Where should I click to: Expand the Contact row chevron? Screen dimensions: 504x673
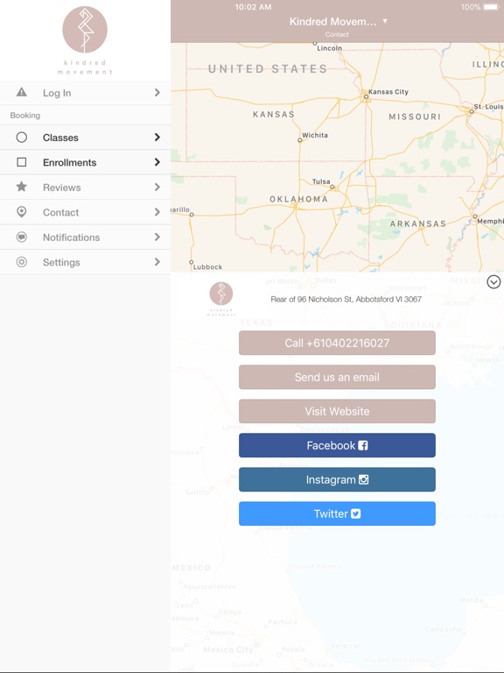(x=157, y=212)
